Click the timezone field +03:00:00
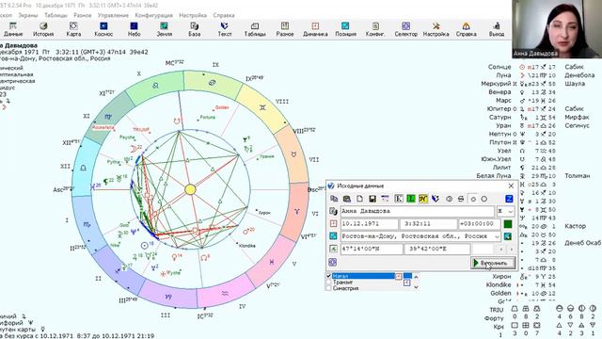This screenshot has width=602, height=339. [479, 224]
